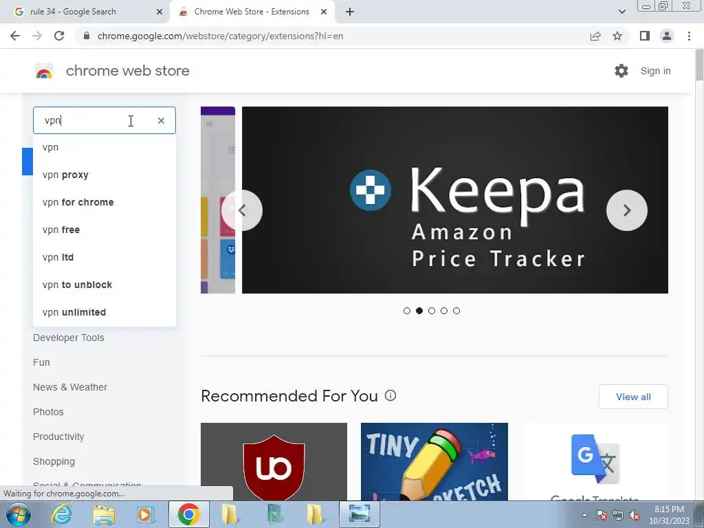
Task: Switch to the rule 34 Google Search tab
Action: coord(84,12)
